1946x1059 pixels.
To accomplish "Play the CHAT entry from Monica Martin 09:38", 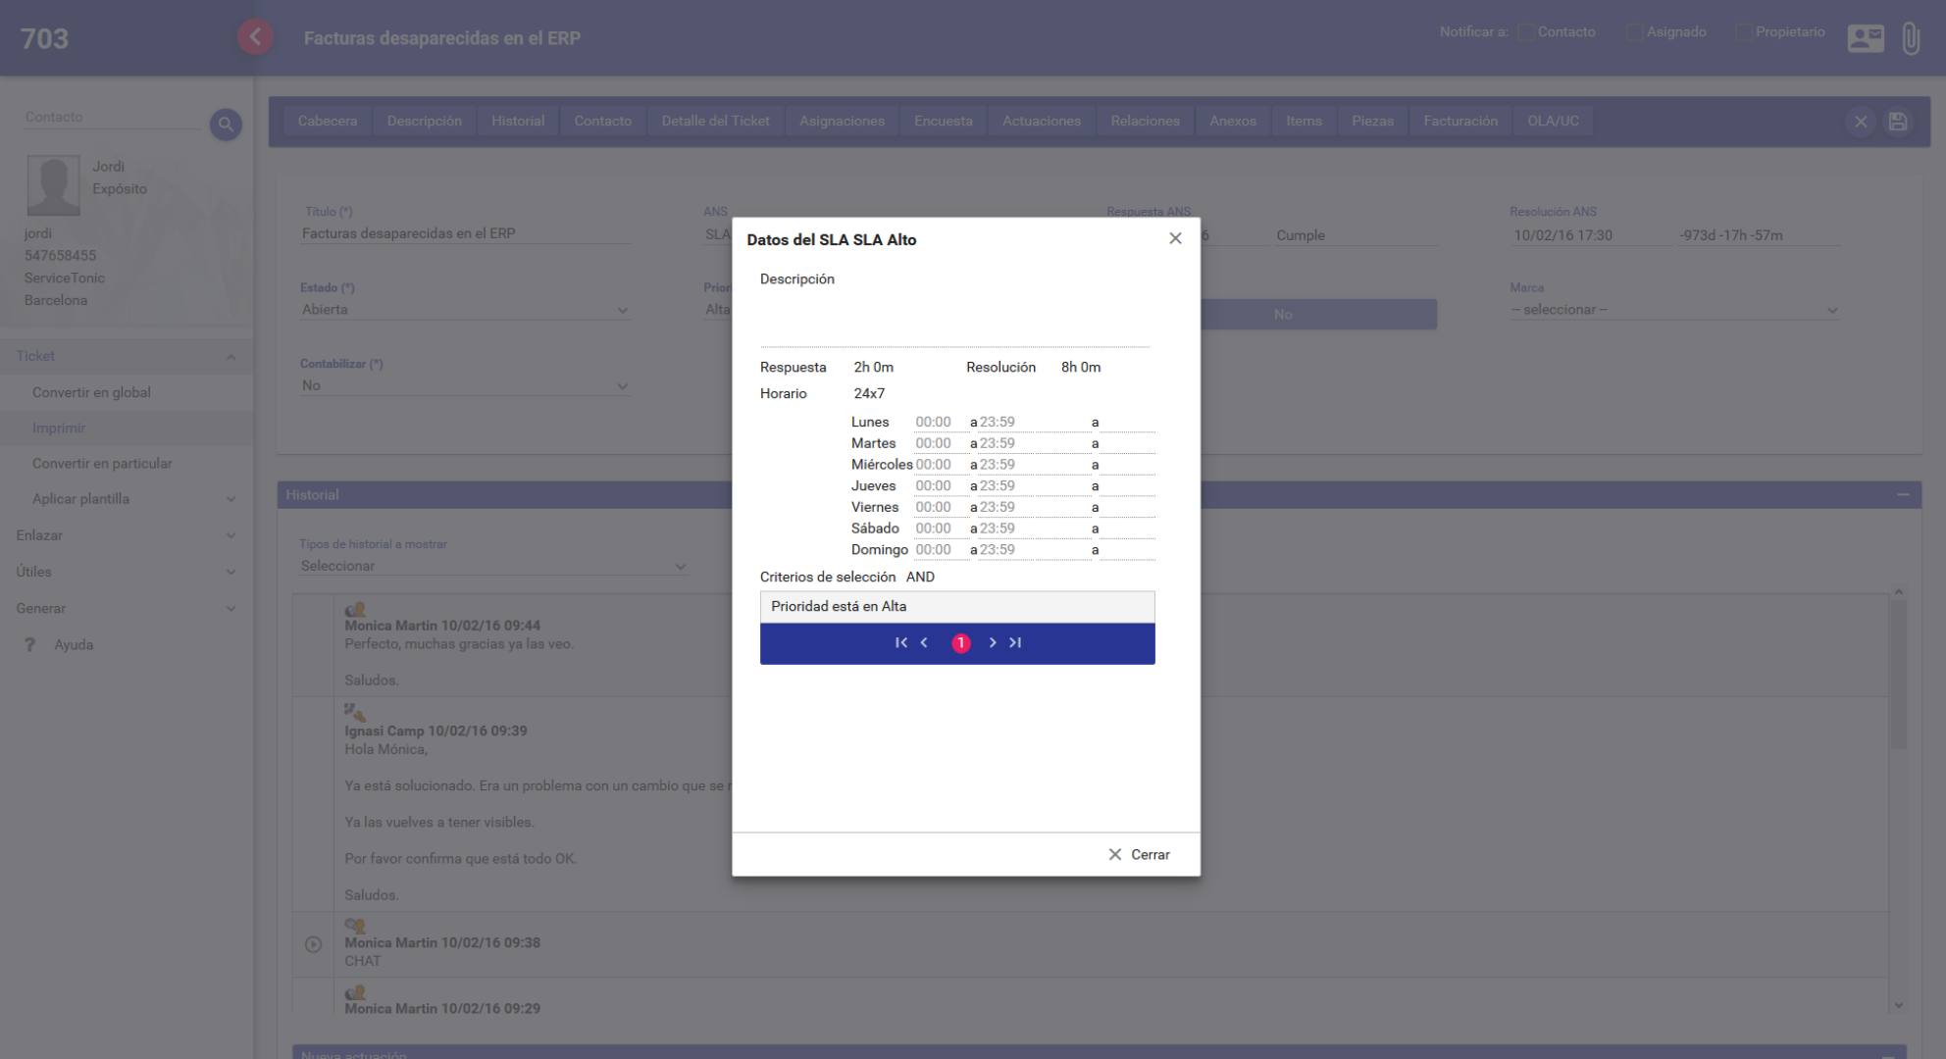I will pos(313,944).
